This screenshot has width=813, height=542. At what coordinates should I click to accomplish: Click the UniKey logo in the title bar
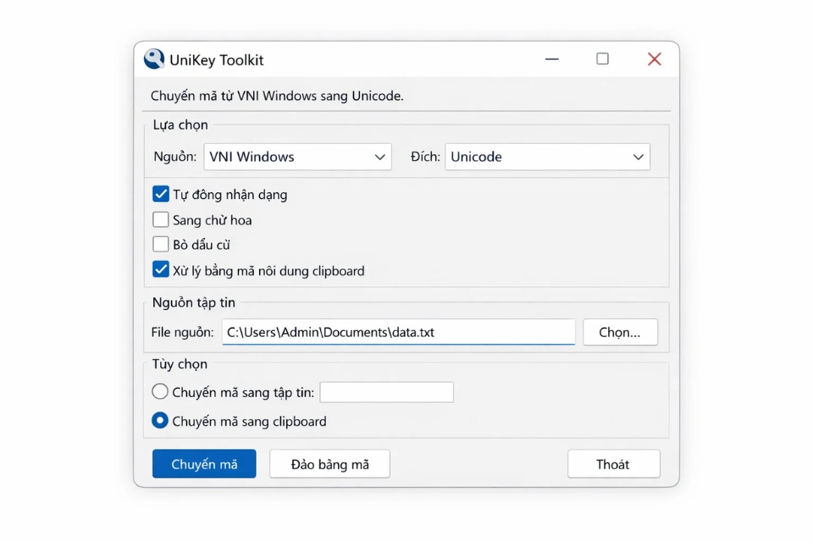pos(153,58)
